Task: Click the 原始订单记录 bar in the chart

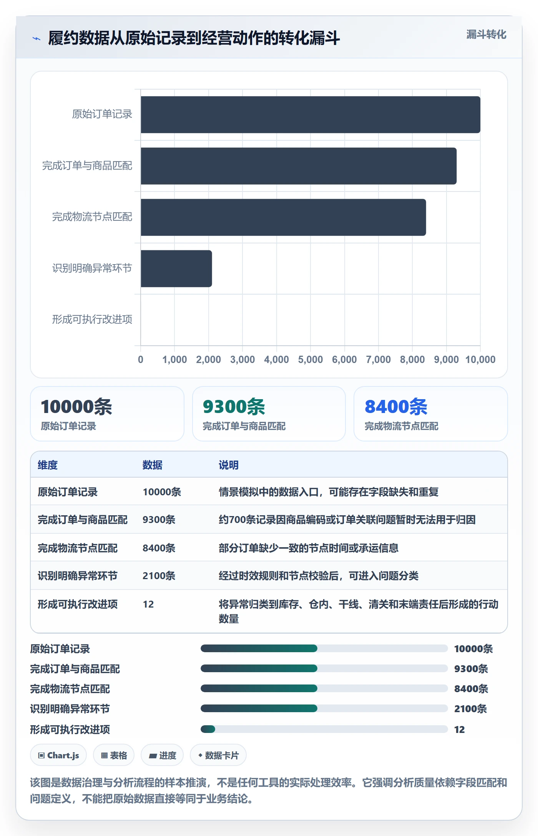Action: point(311,115)
